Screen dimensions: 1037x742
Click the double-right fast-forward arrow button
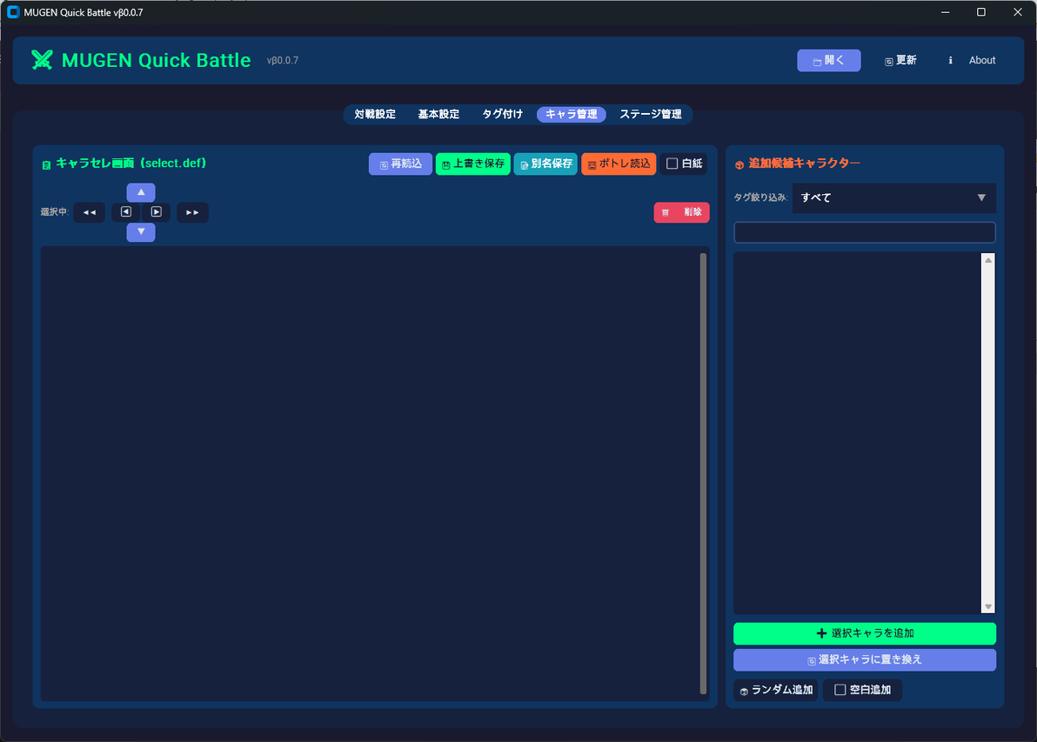(192, 212)
